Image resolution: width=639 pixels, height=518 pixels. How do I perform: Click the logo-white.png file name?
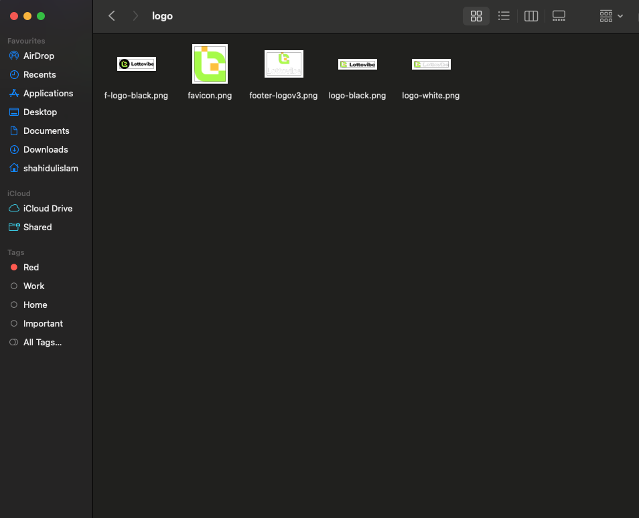pos(431,96)
